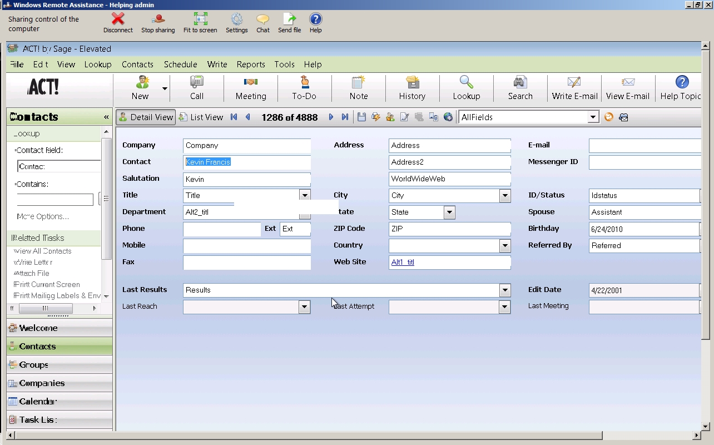714x445 pixels.
Task: Collapse the Contacts side panel
Action: click(106, 117)
